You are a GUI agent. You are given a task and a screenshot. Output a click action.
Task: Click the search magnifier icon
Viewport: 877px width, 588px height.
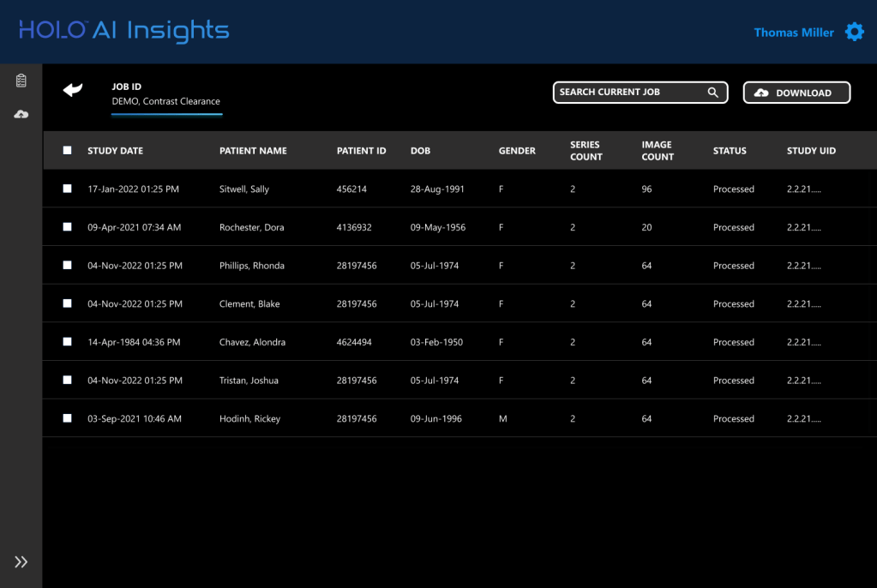click(x=712, y=93)
